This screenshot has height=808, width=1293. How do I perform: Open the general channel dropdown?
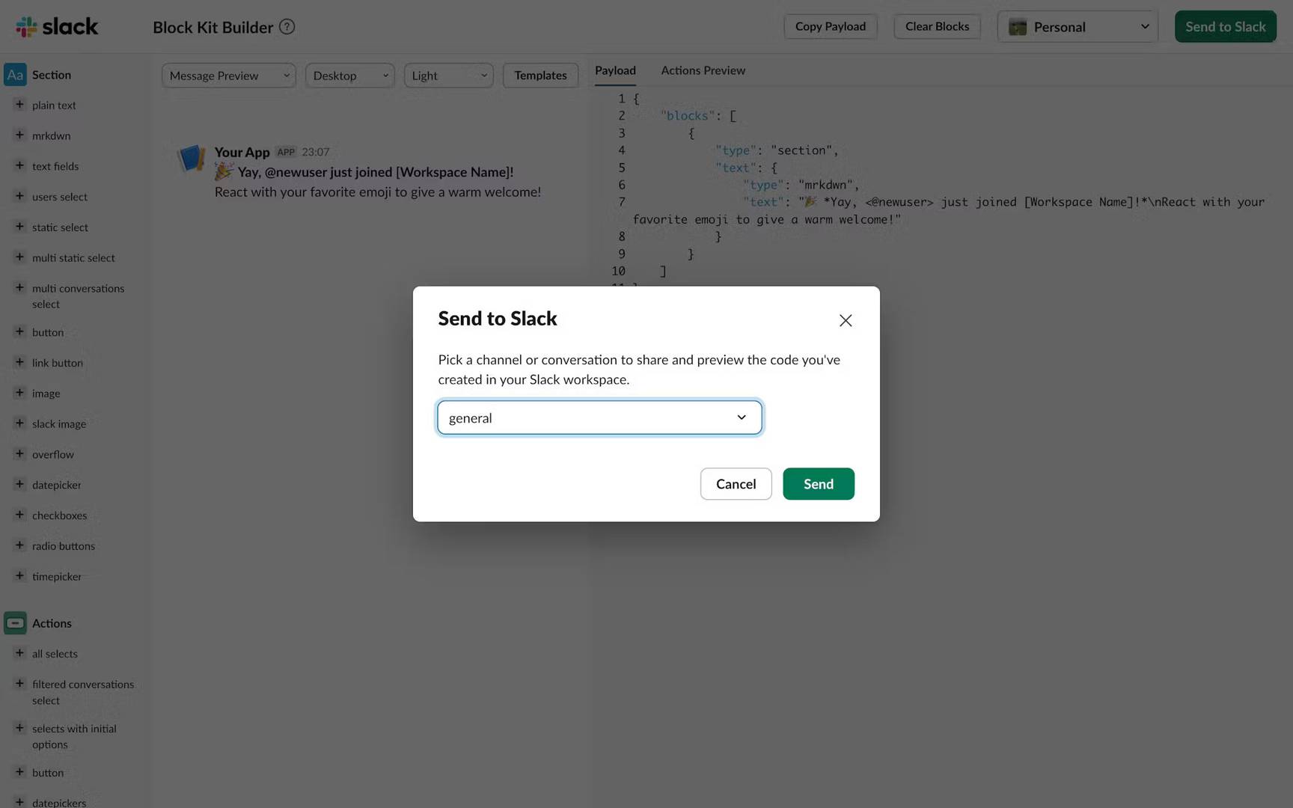coord(599,417)
